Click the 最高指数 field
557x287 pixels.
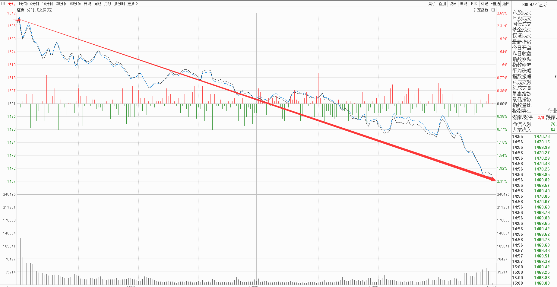522,94
